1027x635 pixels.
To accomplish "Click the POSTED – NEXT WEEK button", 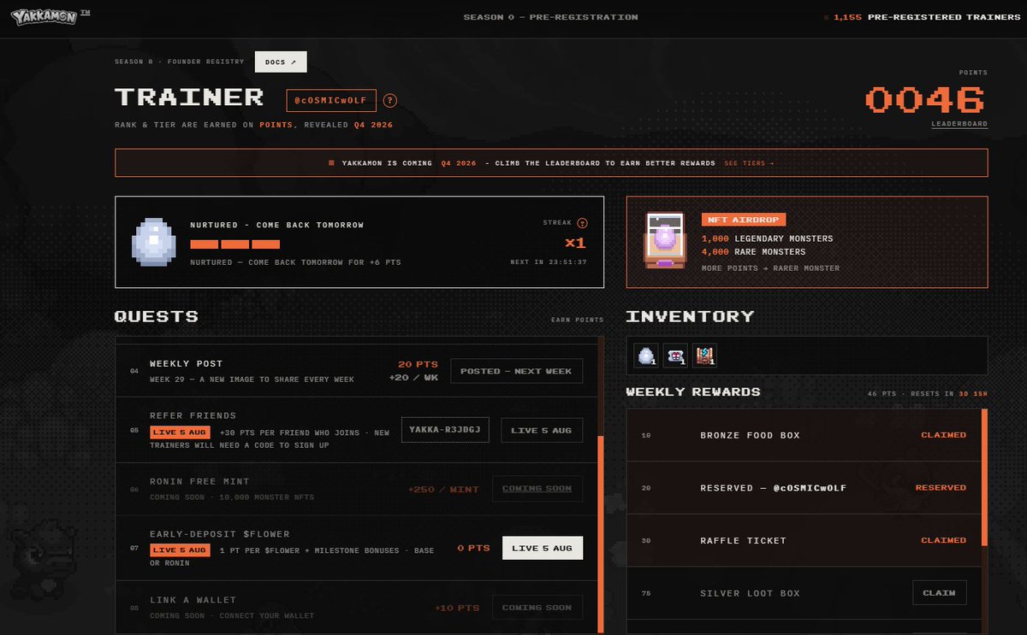I will (x=516, y=371).
